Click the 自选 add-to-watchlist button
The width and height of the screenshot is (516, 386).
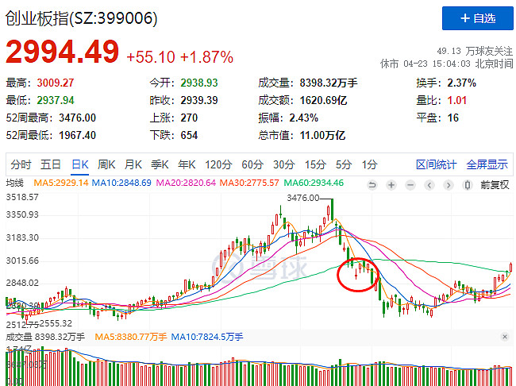477,18
